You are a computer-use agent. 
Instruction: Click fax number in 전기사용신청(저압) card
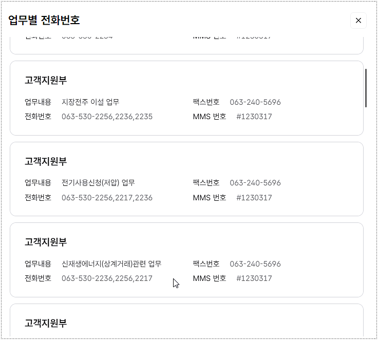click(255, 183)
